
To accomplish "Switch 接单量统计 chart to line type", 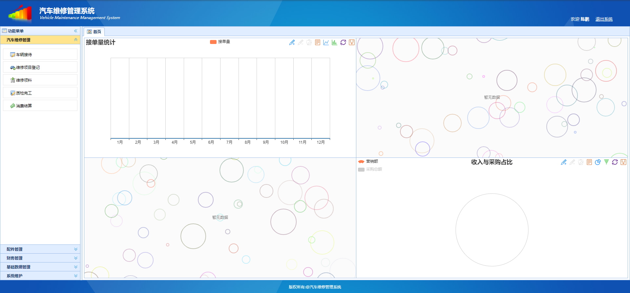I will tap(326, 42).
